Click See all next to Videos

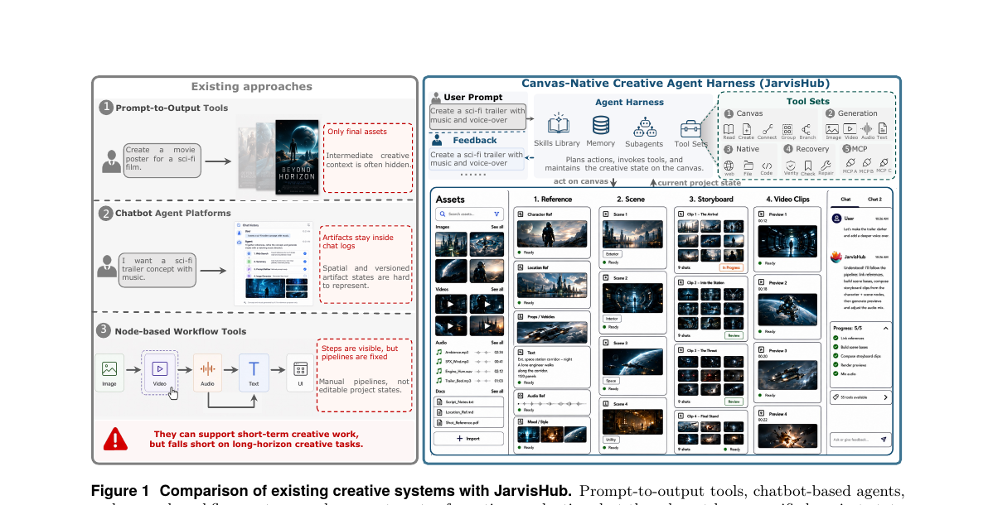497,289
